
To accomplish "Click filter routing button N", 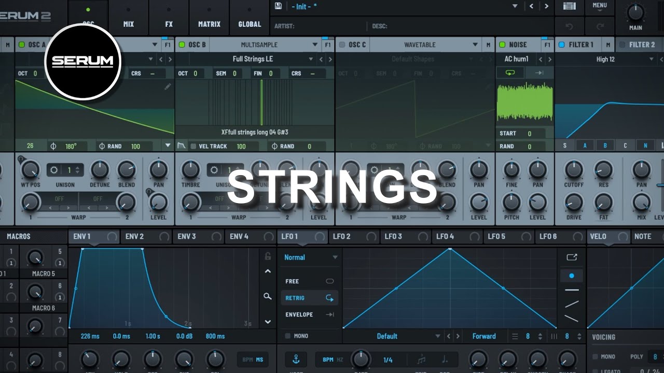I will 645,146.
